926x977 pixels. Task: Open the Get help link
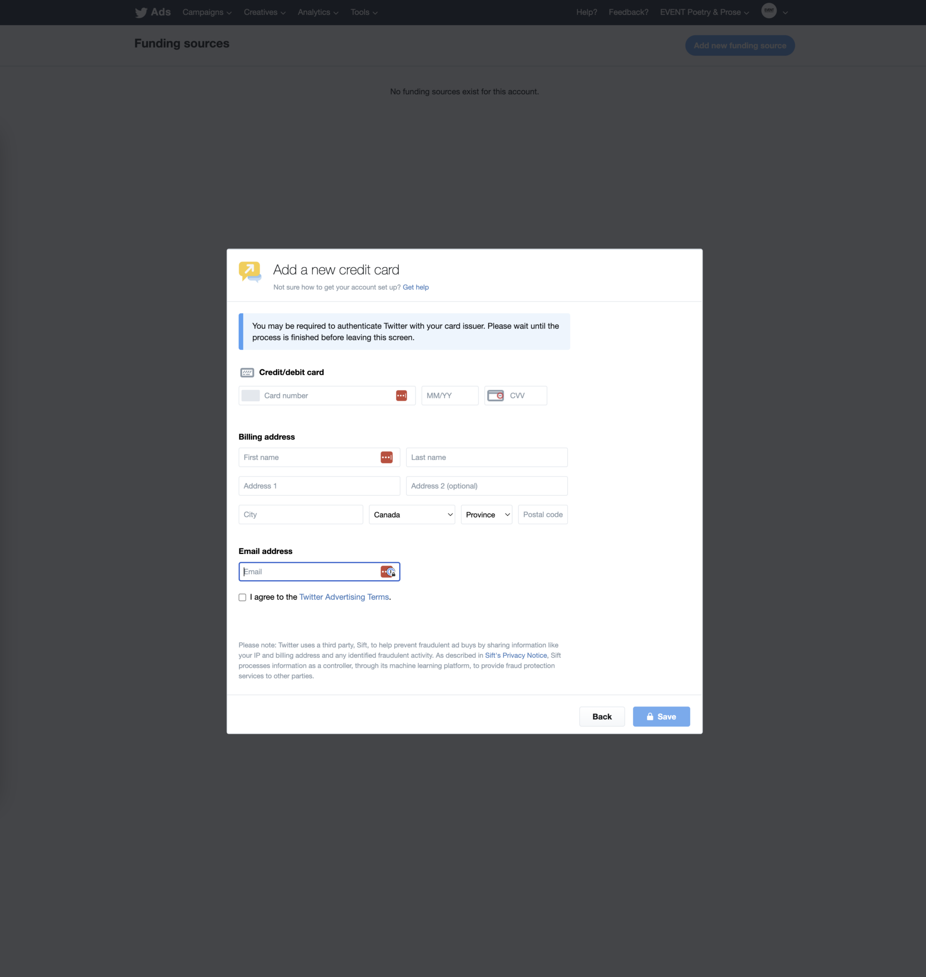point(415,287)
